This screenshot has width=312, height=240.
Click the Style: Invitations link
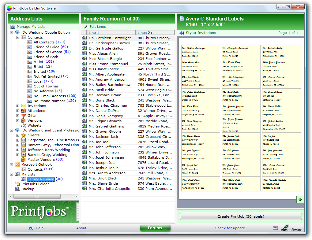click(x=201, y=33)
